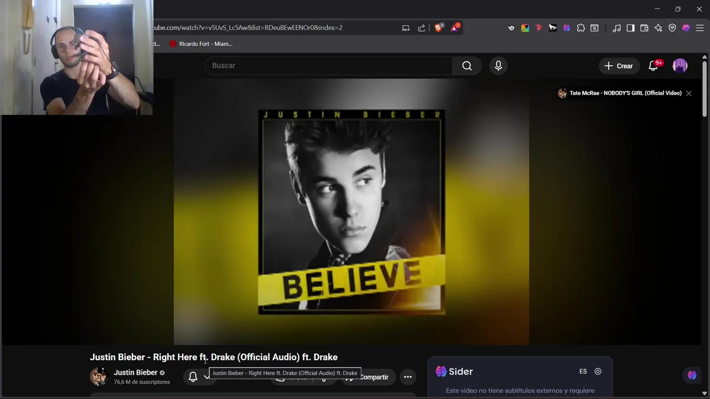Image resolution: width=710 pixels, height=399 pixels.
Task: Click the Crear create button
Action: point(618,66)
